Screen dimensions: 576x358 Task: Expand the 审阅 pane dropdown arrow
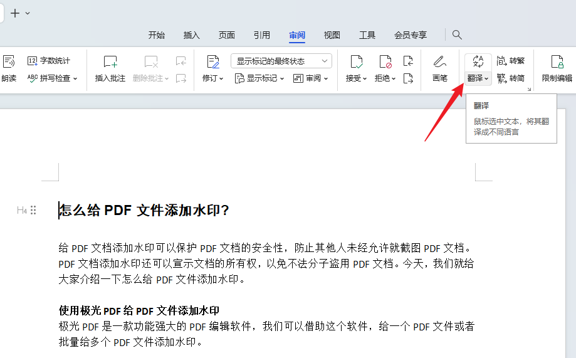326,78
